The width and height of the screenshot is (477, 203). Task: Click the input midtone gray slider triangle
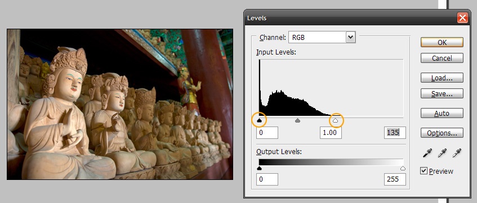[x=297, y=121]
